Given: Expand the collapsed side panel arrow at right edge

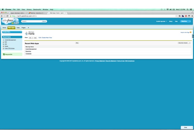Looking at the screenshot, I should pos(193,36).
